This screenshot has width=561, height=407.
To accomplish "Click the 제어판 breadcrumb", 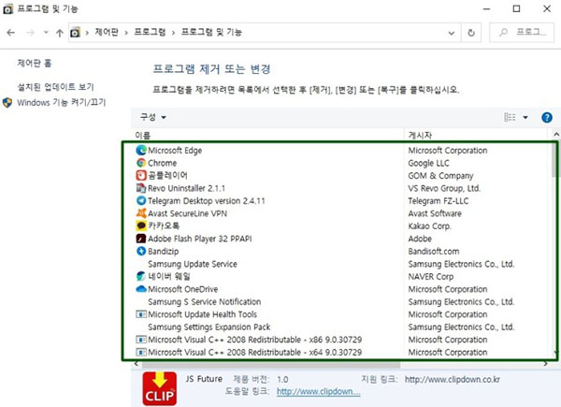I will (107, 32).
